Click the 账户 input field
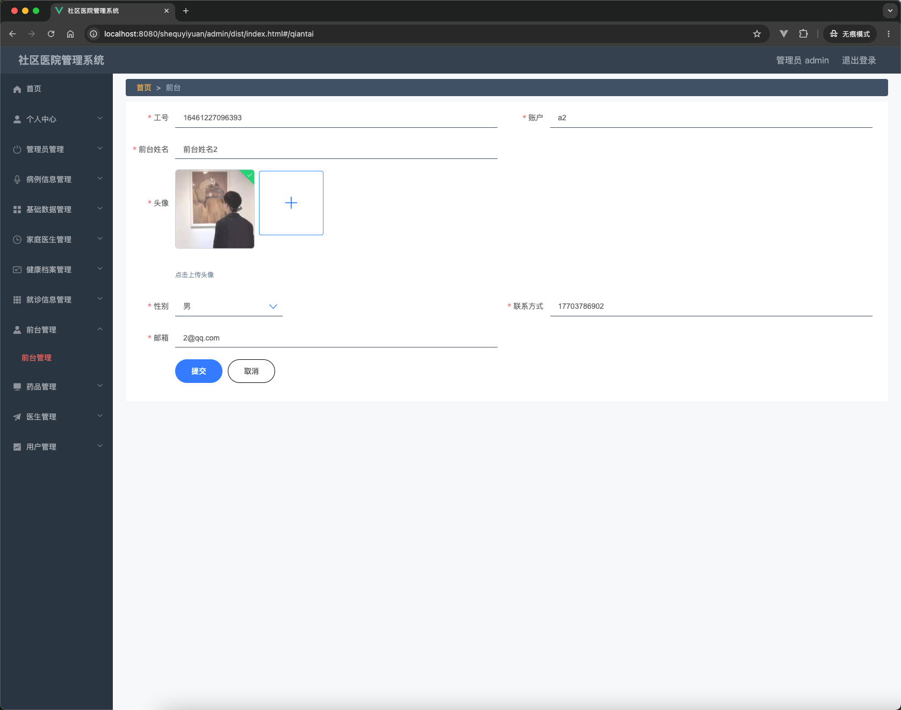901x710 pixels. coord(711,118)
